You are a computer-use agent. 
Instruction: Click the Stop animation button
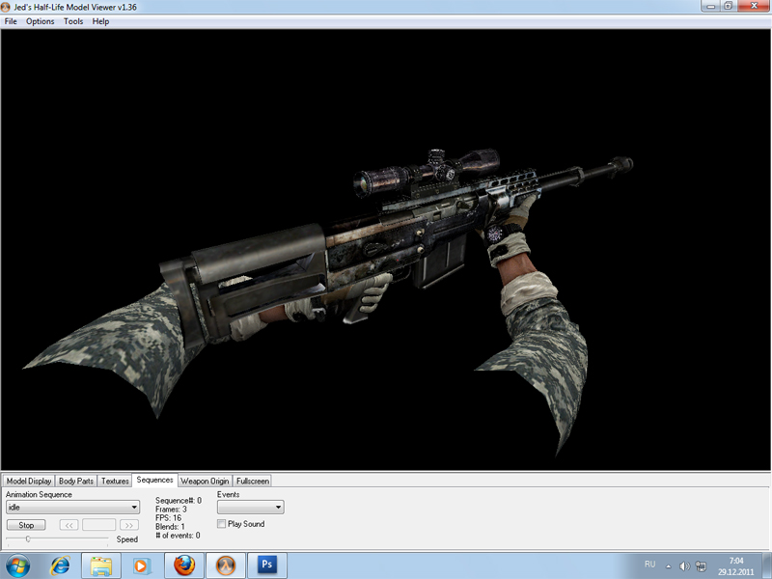click(x=26, y=525)
